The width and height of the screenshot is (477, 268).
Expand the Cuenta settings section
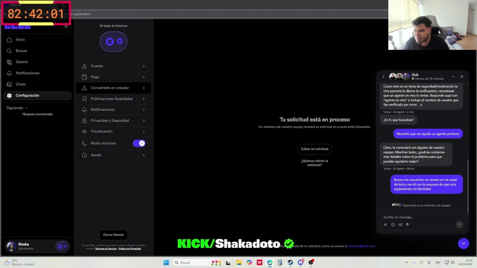[114, 66]
